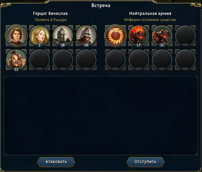Select the open-visor soldier unit with count 26

click(x=86, y=35)
